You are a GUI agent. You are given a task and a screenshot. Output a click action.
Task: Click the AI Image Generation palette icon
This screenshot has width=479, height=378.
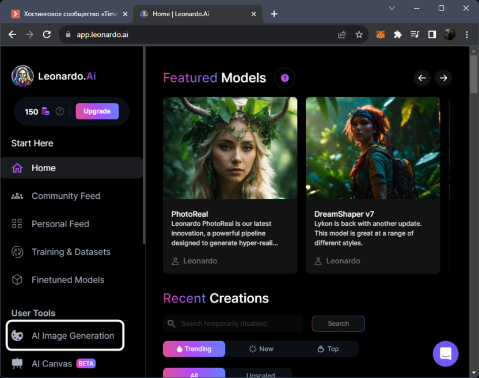point(17,335)
